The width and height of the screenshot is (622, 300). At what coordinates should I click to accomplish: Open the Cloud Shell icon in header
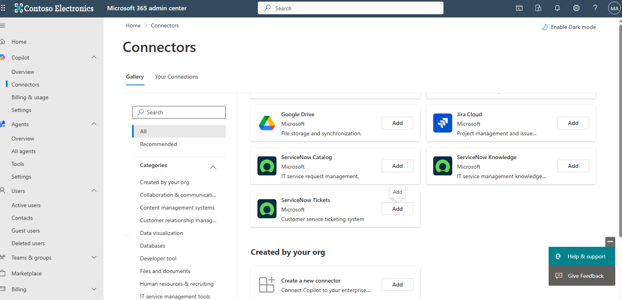[519, 8]
